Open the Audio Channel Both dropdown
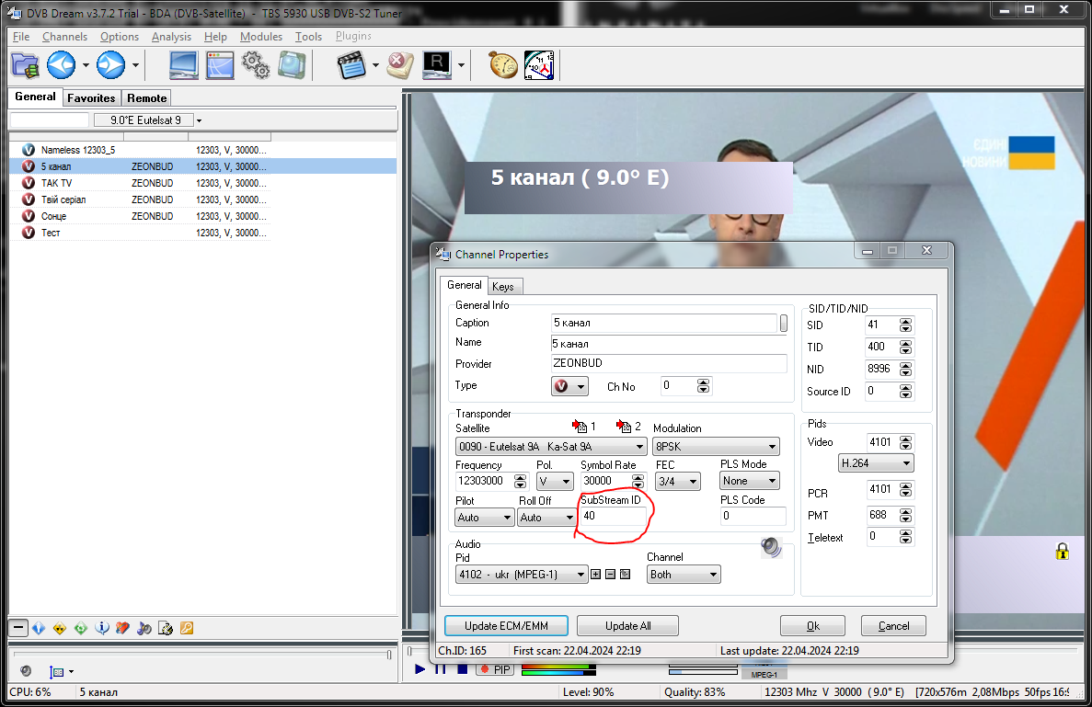The width and height of the screenshot is (1092, 707). pyautogui.click(x=684, y=574)
